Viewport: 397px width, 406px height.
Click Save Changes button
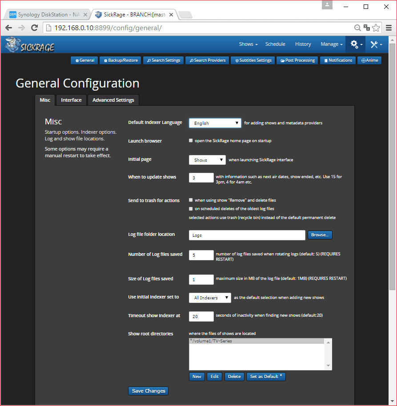tap(148, 391)
